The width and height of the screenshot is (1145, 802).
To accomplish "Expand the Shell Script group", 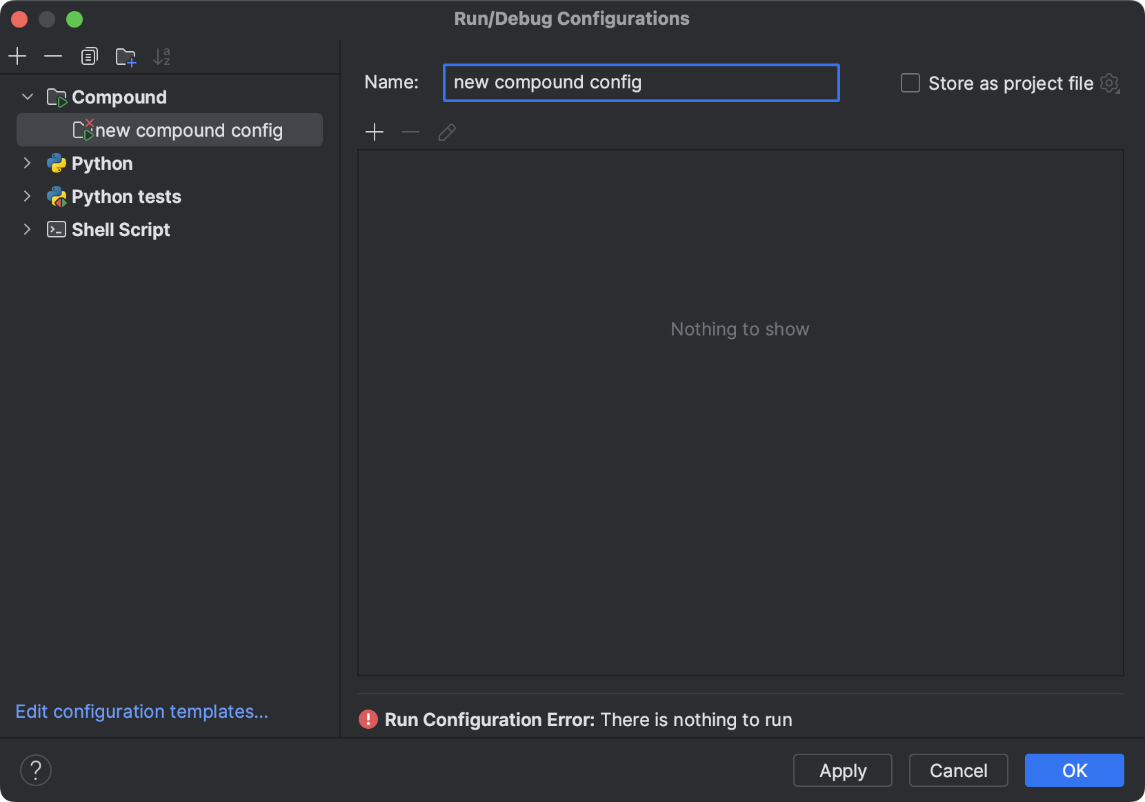I will (x=27, y=229).
